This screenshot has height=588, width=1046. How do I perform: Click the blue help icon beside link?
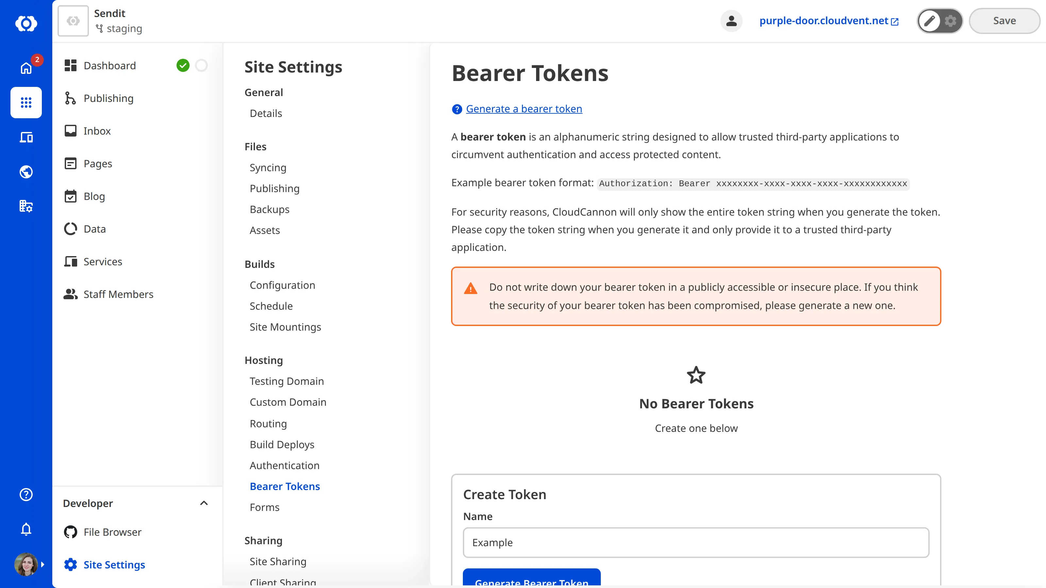pos(457,109)
